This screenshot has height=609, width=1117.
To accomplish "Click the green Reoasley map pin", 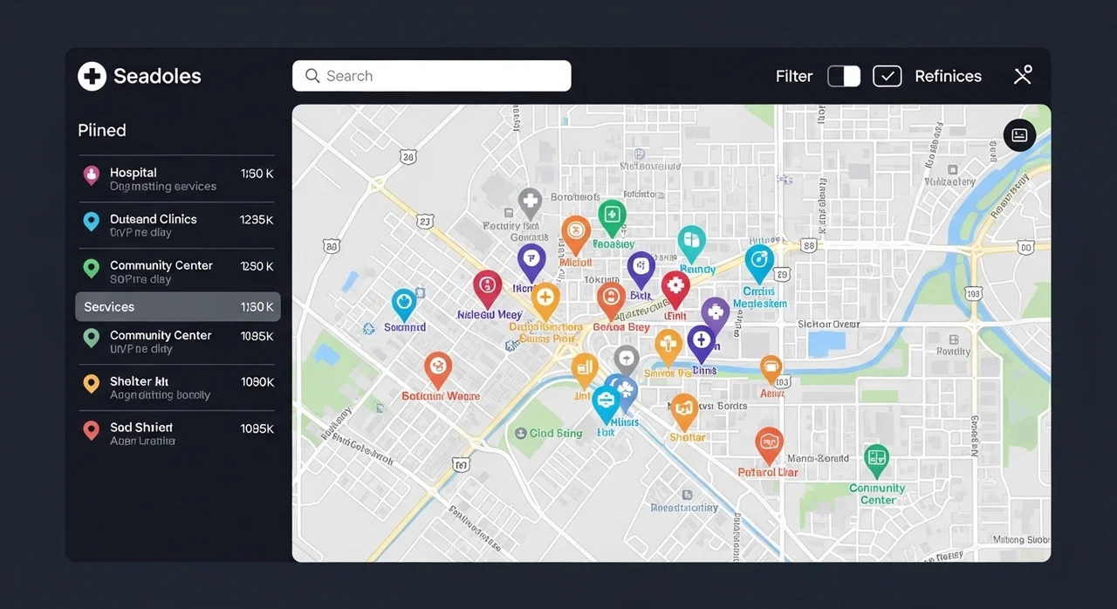I will click(612, 217).
